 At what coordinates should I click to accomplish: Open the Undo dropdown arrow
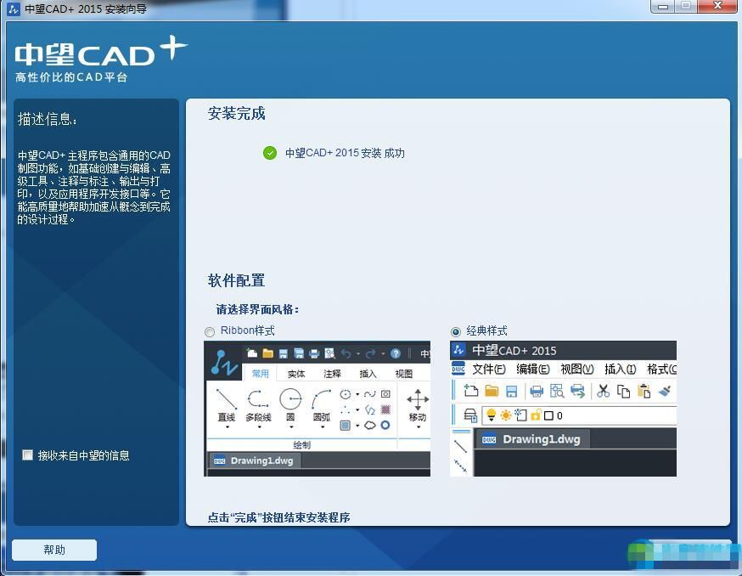click(358, 353)
